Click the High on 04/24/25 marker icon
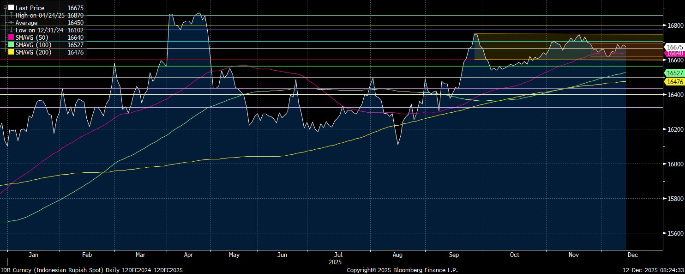The width and height of the screenshot is (685, 274). [x=11, y=15]
